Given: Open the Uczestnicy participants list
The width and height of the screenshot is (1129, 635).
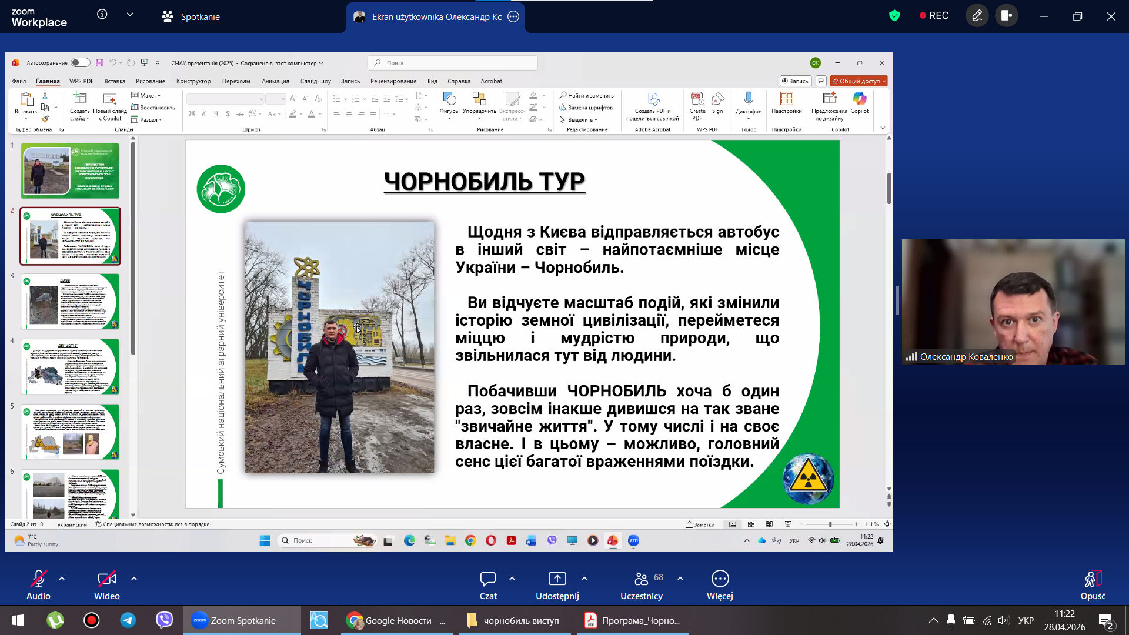Looking at the screenshot, I should 641,580.
